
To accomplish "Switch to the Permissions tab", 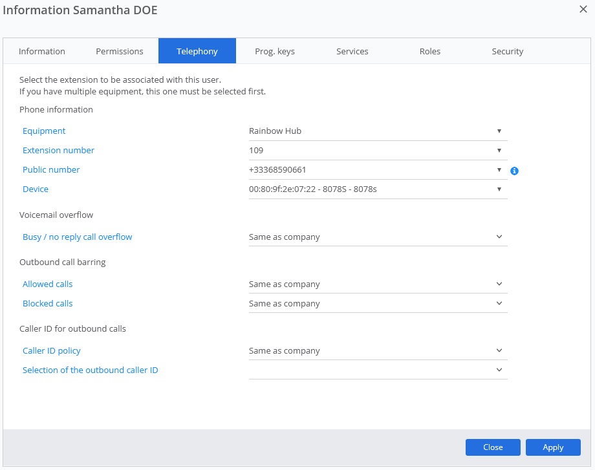I will click(120, 51).
